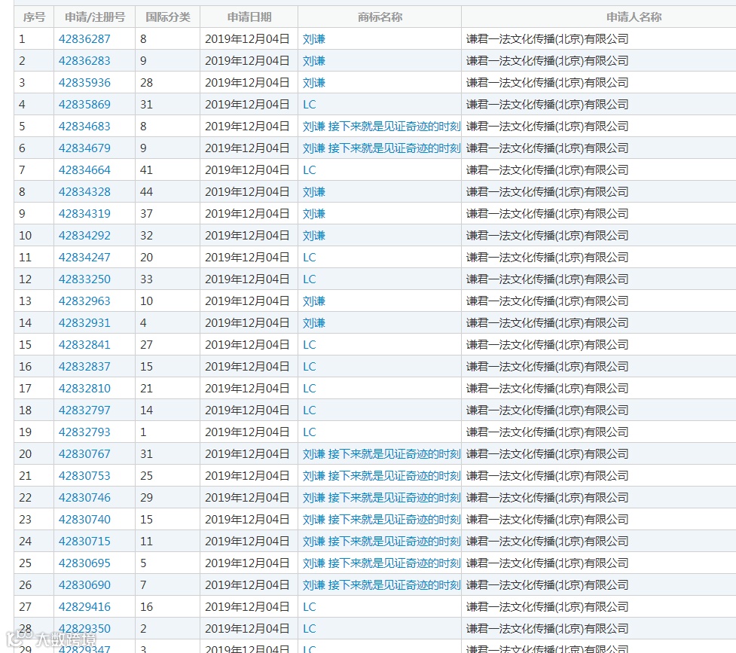This screenshot has width=736, height=653.
Task: Open registration number 42834679 link
Action: pos(84,148)
